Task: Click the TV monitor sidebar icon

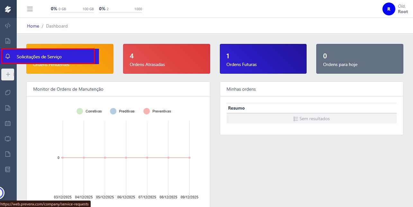Action: [8, 138]
